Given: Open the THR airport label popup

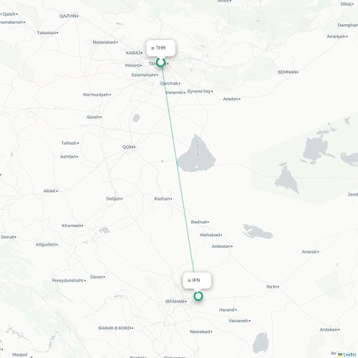Looking at the screenshot, I should tap(161, 48).
